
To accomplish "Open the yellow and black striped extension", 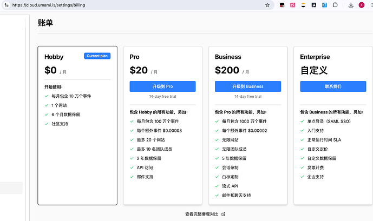I will pos(303,5).
